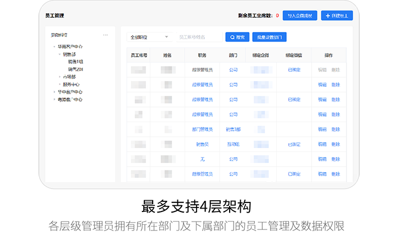
Task: Click 导入企微成员 button
Action: (300, 16)
